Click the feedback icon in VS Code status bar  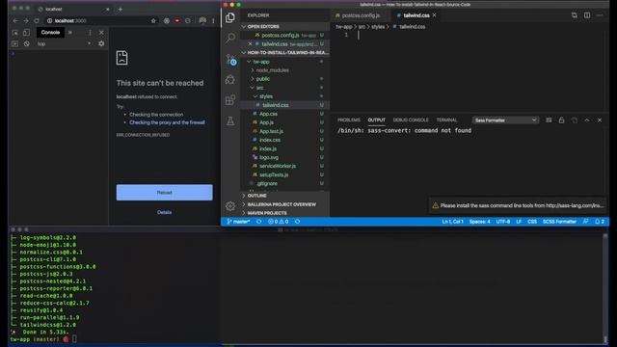pos(586,222)
